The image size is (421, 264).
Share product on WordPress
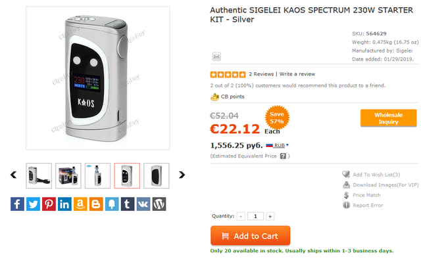[159, 204]
